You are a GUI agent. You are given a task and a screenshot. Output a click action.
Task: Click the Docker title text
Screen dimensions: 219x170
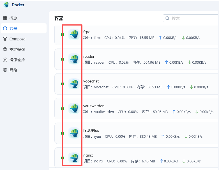point(18,5)
